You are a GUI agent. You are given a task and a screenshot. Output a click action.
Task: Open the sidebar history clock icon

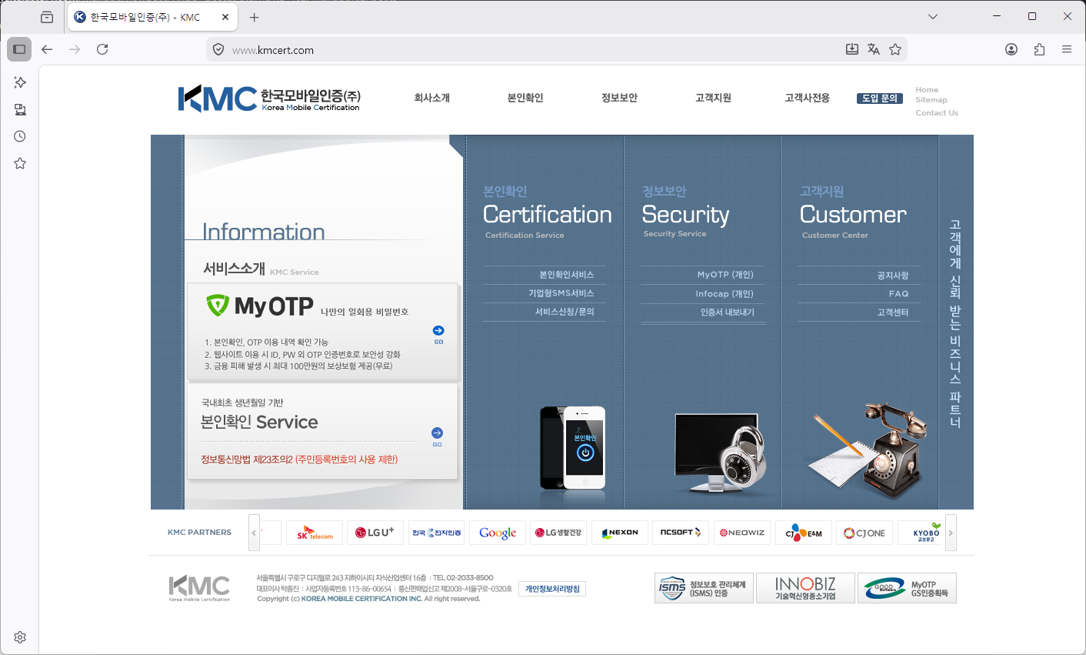click(x=20, y=136)
